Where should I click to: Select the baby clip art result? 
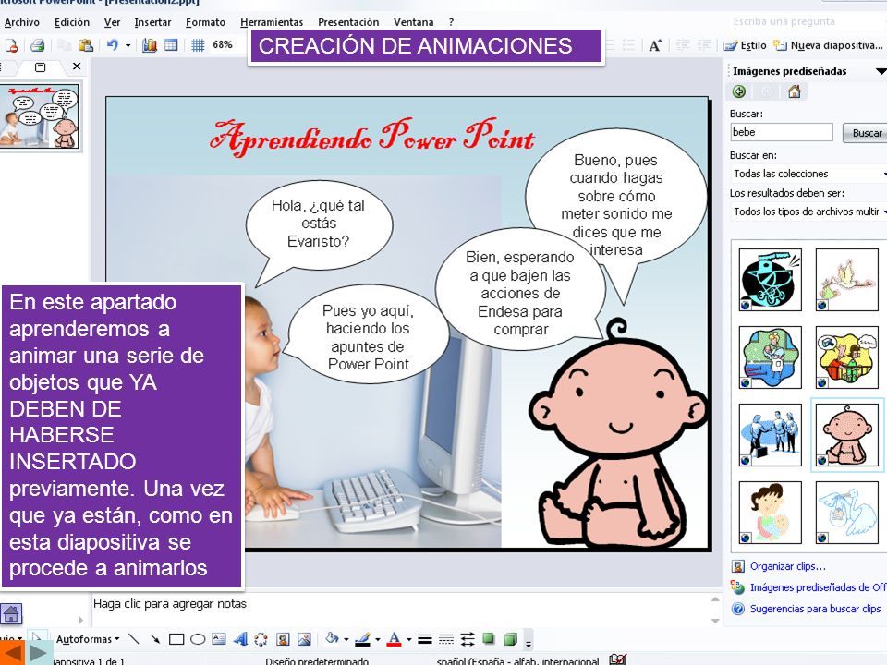pos(847,434)
